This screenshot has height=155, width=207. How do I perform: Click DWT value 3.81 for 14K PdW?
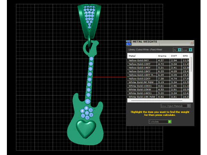(174, 97)
